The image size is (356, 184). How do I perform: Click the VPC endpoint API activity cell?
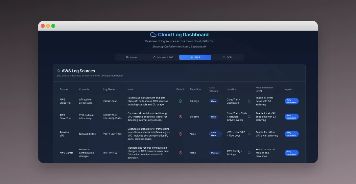pos(87,117)
